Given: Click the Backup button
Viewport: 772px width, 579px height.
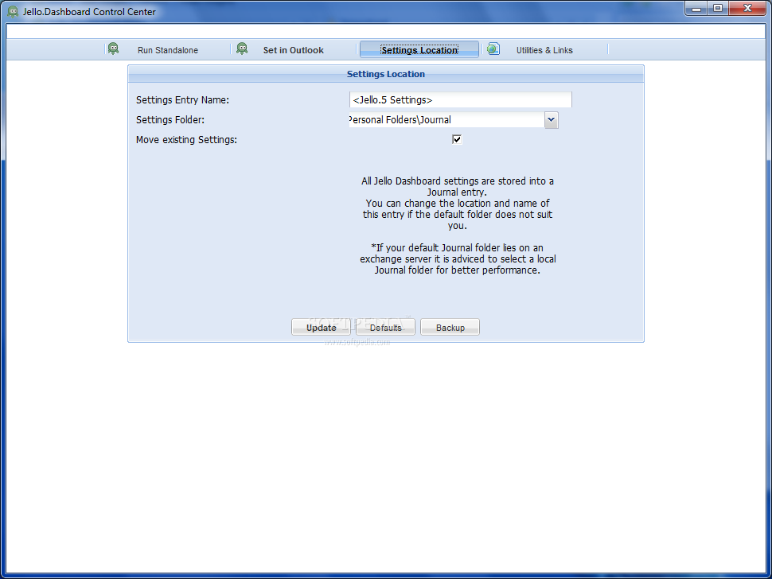Looking at the screenshot, I should coord(450,328).
